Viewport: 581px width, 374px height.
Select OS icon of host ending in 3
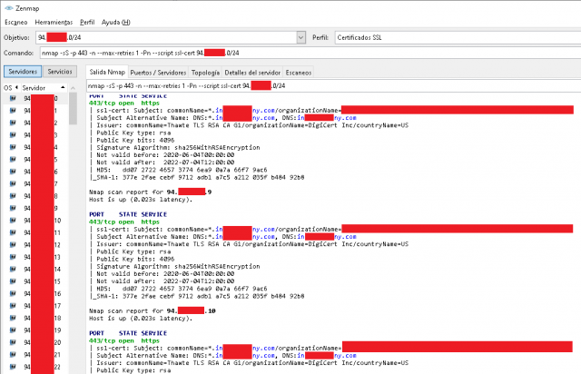13,135
